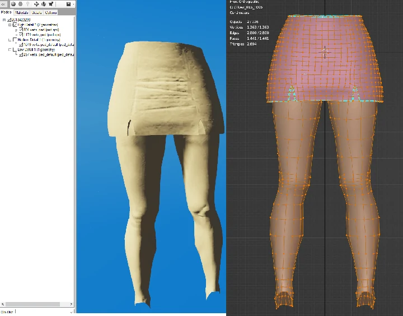Image resolution: width=403 pixels, height=316 pixels.
Task: Check the Low Detail checkbox
Action: (x=15, y=49)
